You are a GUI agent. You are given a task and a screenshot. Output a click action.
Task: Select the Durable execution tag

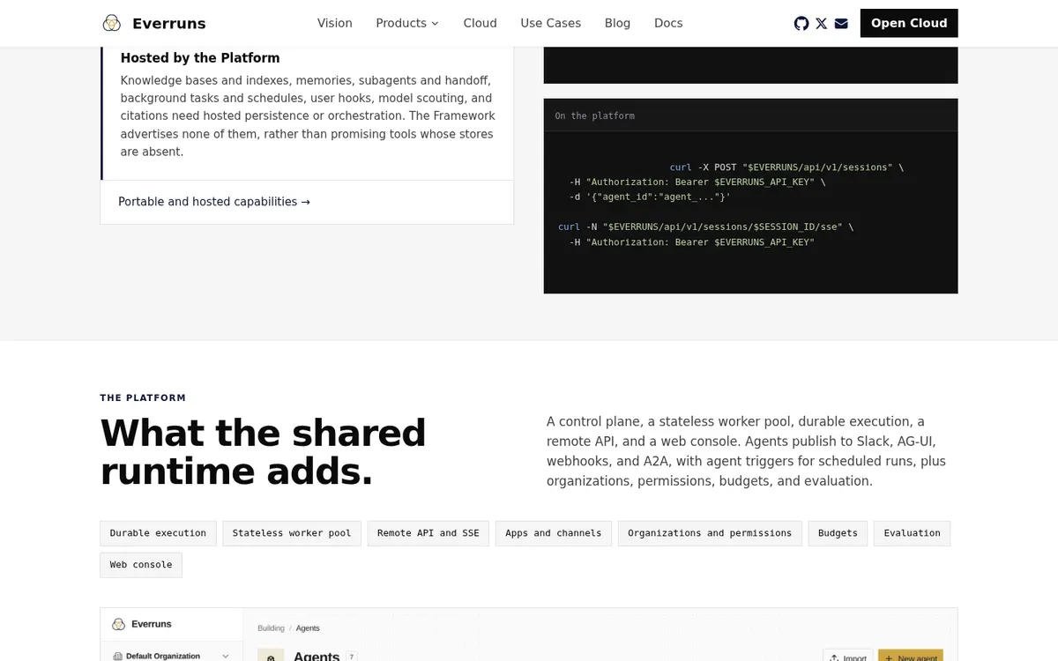click(x=158, y=533)
